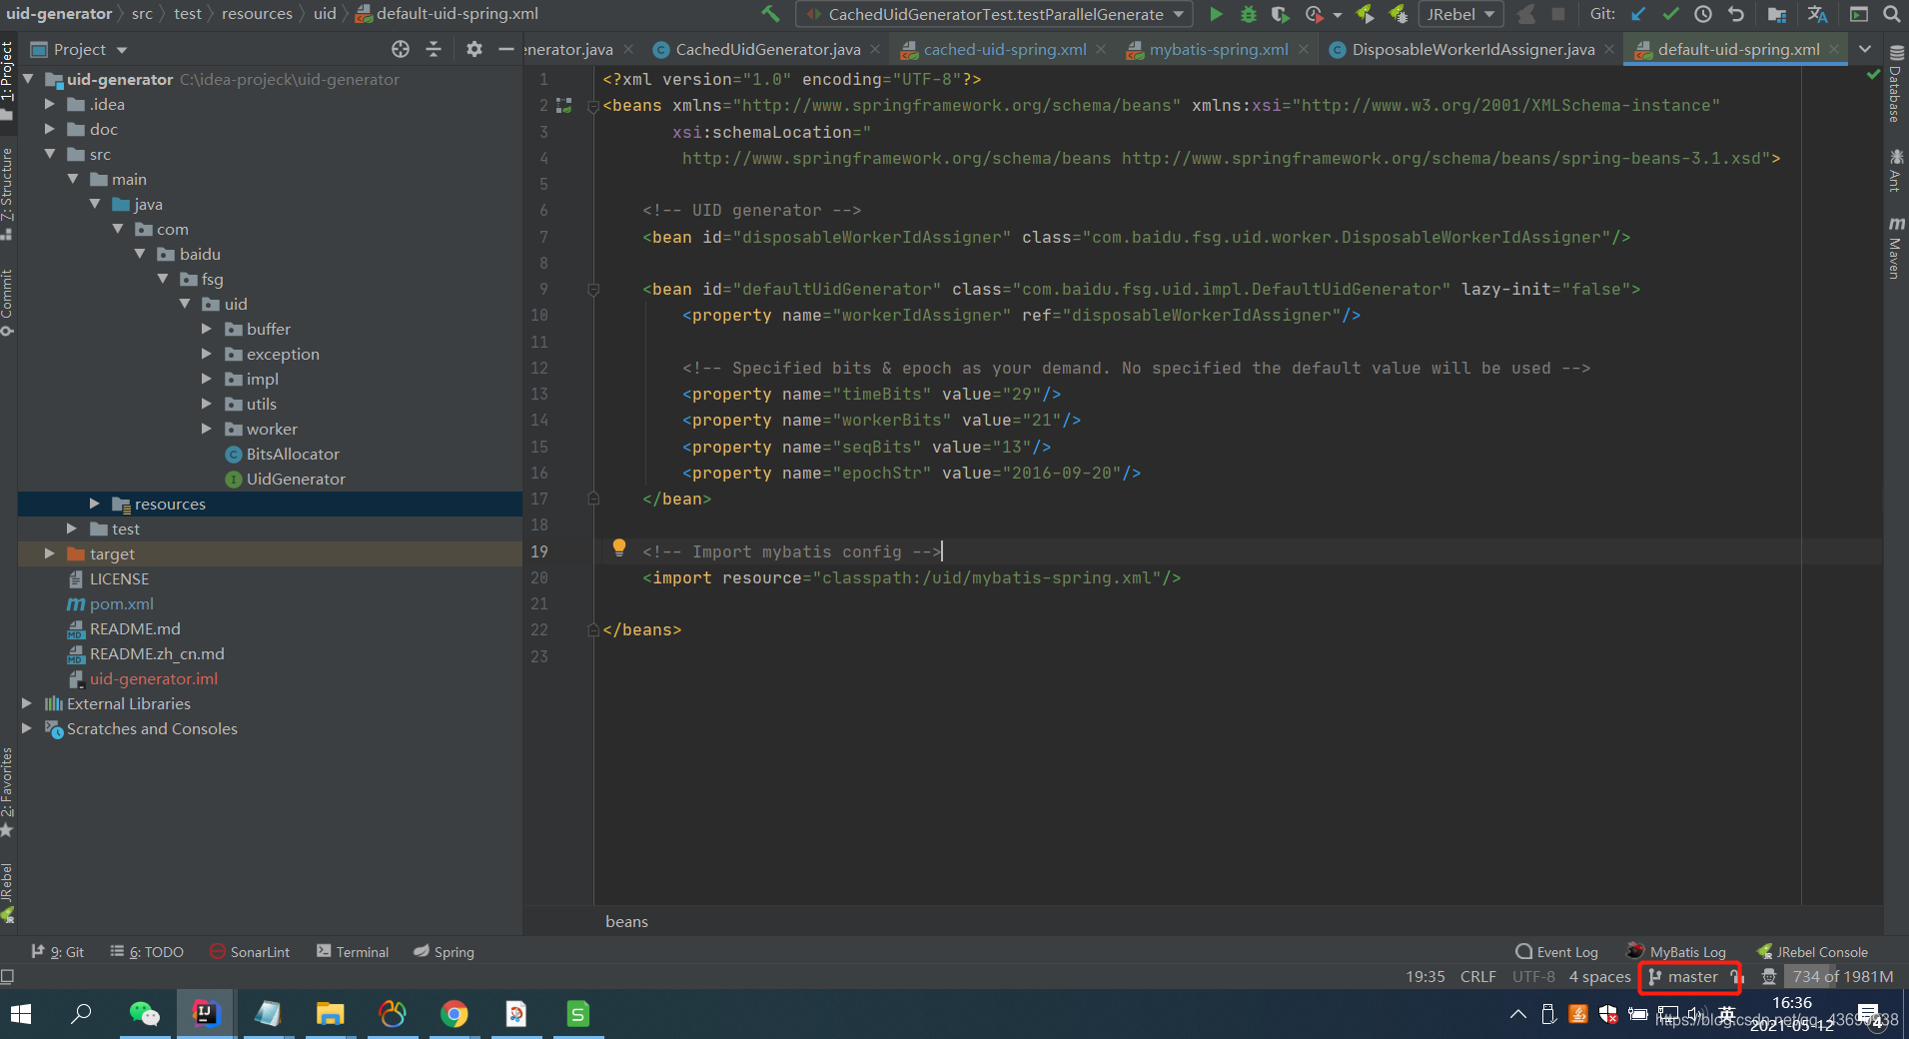Image resolution: width=1909 pixels, height=1039 pixels.
Task: Expand the worker package arrow
Action: coord(207,429)
